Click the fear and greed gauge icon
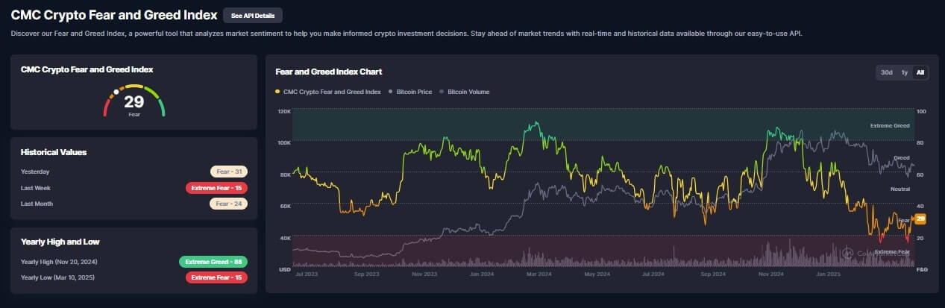Screen dimensions: 945x308 pyautogui.click(x=134, y=101)
